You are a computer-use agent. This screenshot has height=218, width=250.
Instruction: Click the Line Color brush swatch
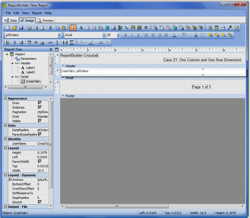click(91, 43)
